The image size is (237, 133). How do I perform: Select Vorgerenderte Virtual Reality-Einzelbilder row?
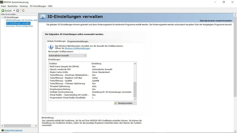91,98
